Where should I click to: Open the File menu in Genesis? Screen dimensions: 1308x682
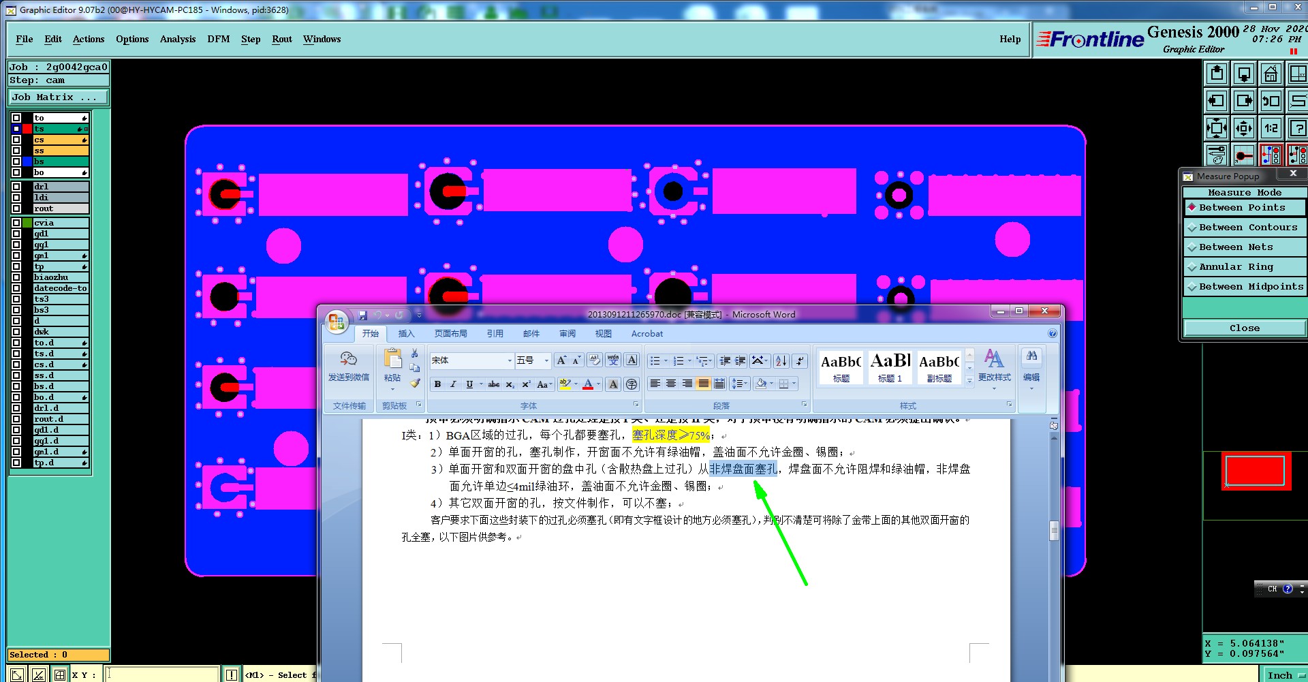click(x=25, y=39)
